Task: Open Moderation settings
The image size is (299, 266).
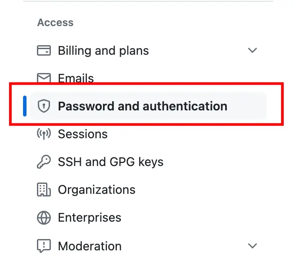Action: pyautogui.click(x=90, y=246)
